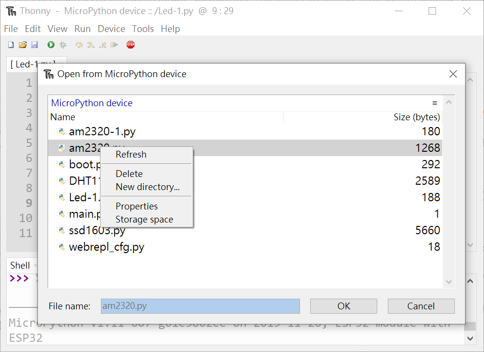Cancel the open dialog
The width and height of the screenshot is (484, 352).
421,306
